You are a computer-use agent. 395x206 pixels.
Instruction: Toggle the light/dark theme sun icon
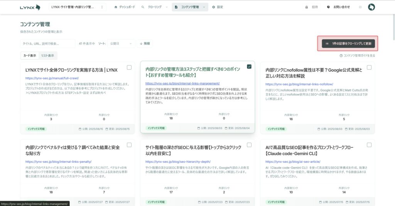[360, 7]
